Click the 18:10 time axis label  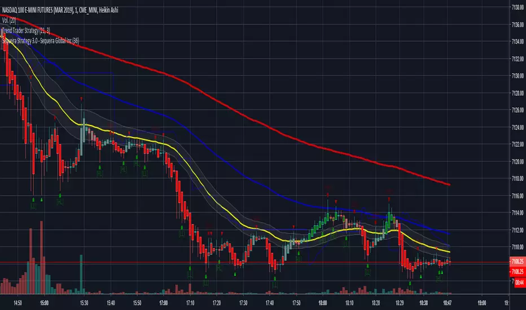pos(349,303)
